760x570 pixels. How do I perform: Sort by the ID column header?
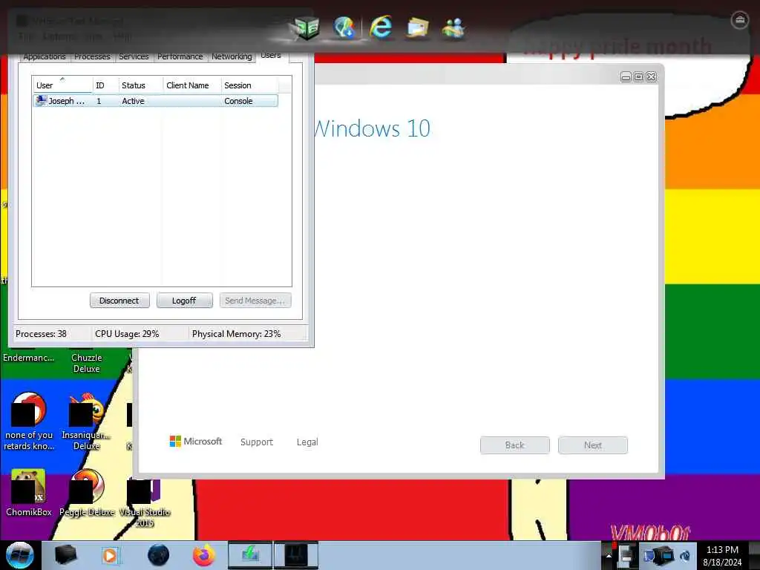pos(105,85)
